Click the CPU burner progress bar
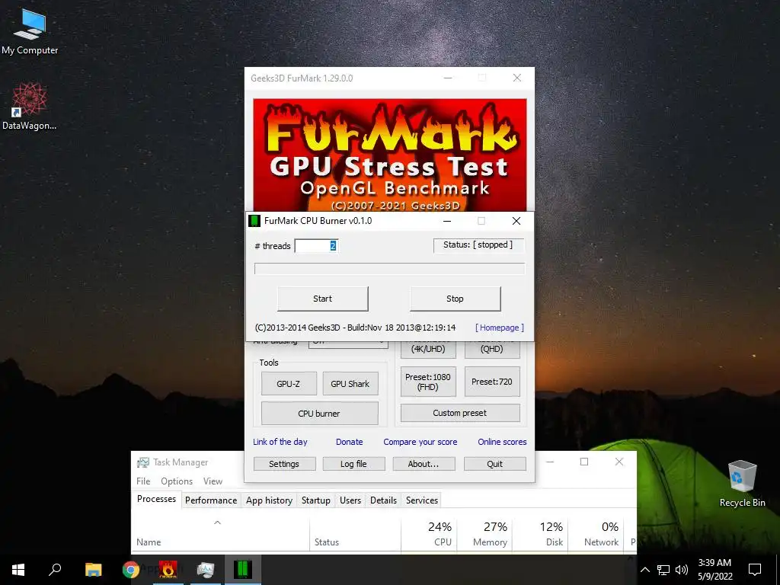This screenshot has width=780, height=585. tap(389, 269)
